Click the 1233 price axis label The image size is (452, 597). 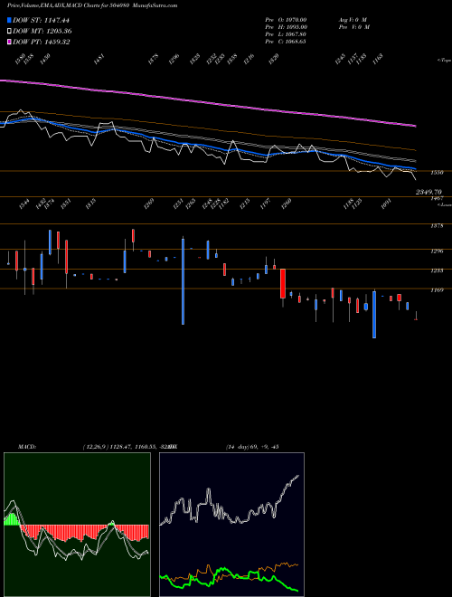pyautogui.click(x=437, y=270)
